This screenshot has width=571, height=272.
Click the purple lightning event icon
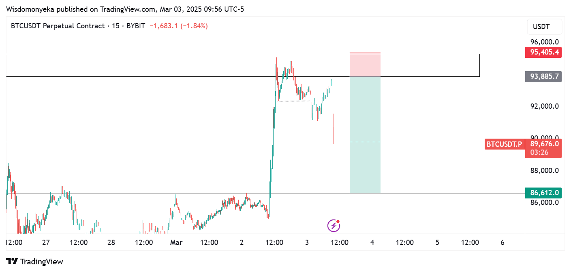tap(333, 226)
